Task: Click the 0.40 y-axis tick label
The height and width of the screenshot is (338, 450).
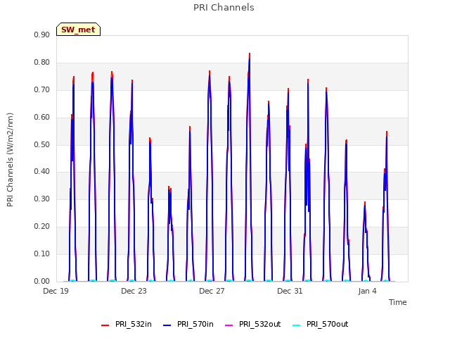Action: click(x=42, y=172)
